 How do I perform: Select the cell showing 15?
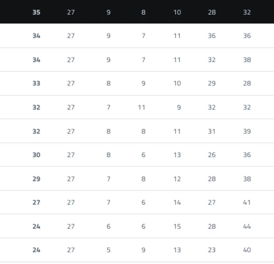(x=177, y=226)
